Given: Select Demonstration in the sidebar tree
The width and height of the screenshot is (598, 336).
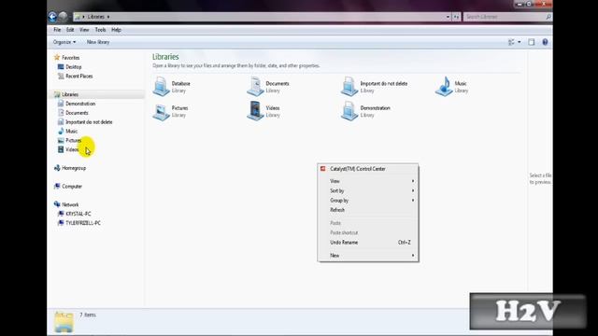Looking at the screenshot, I should (80, 104).
